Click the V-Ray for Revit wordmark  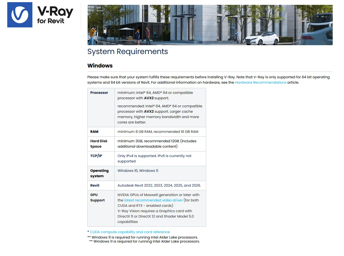point(55,15)
